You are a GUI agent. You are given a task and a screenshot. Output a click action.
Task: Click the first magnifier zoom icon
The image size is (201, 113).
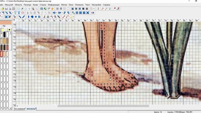click(102, 9)
